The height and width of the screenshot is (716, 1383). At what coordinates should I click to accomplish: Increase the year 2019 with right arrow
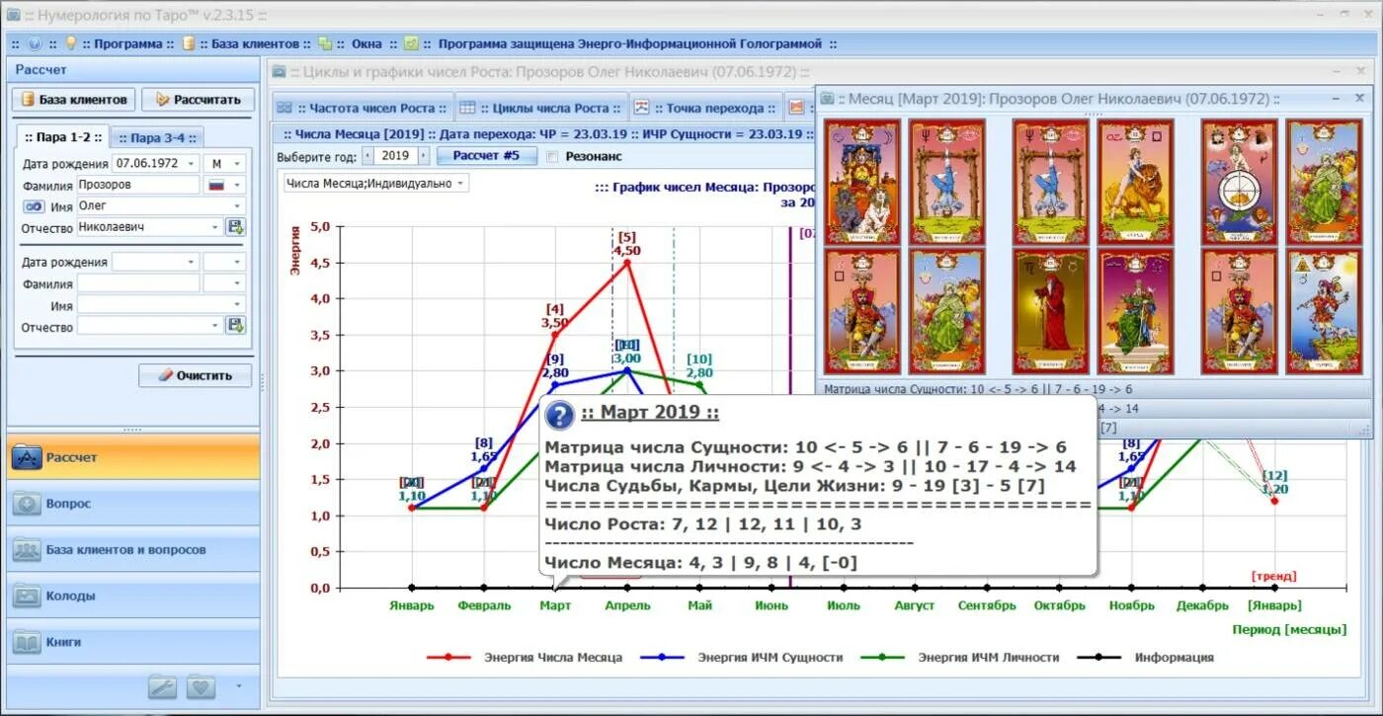(425, 156)
